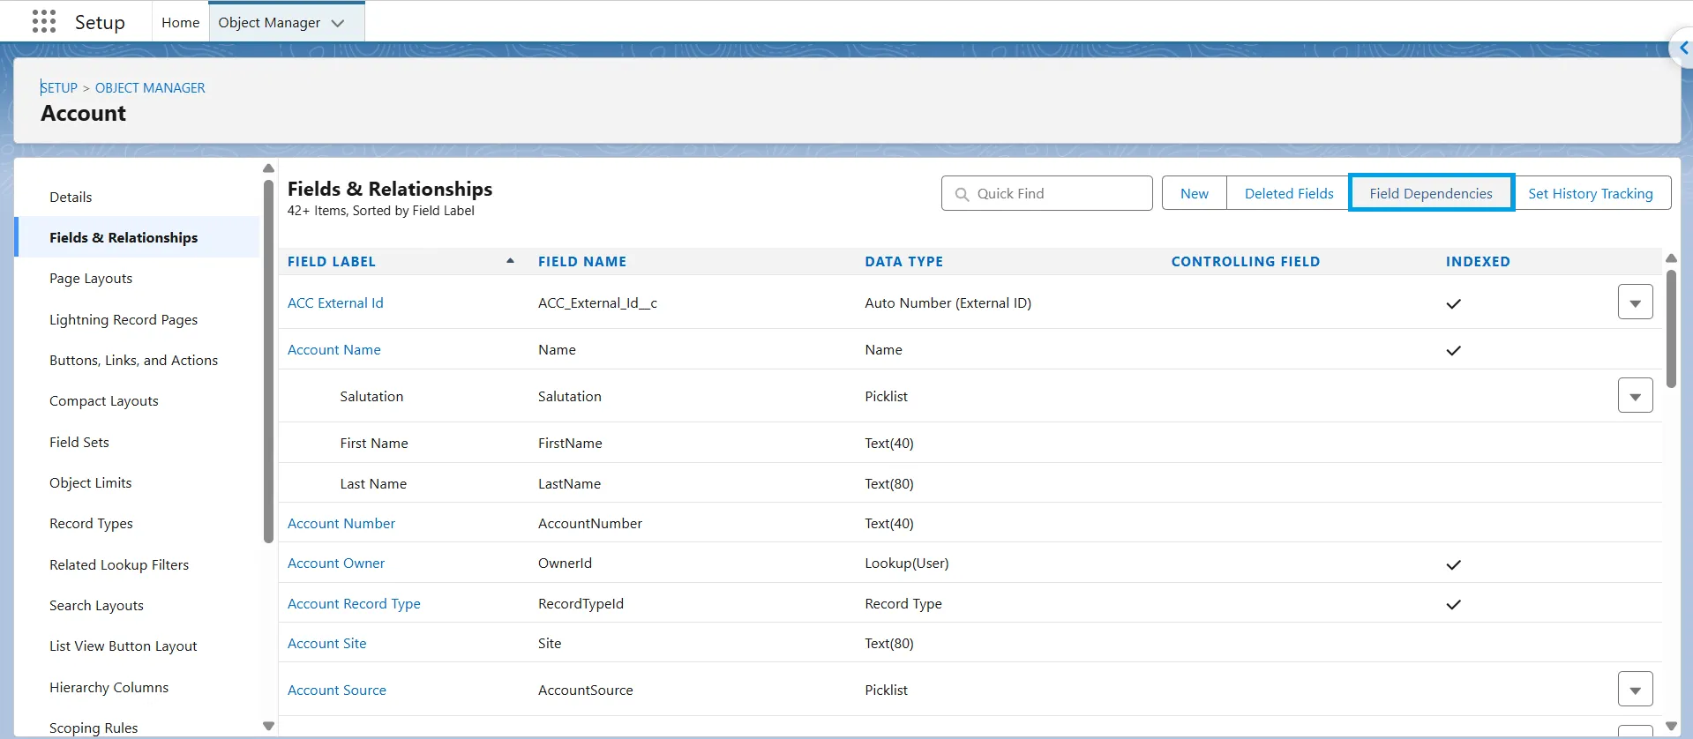This screenshot has height=739, width=1693.
Task: Open Field Dependencies
Action: 1431,193
